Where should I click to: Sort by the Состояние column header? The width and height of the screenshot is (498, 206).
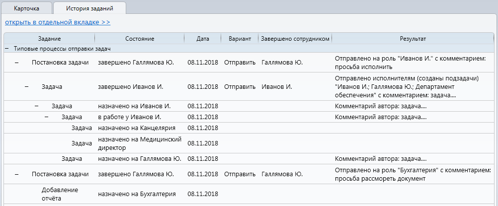tap(140, 39)
